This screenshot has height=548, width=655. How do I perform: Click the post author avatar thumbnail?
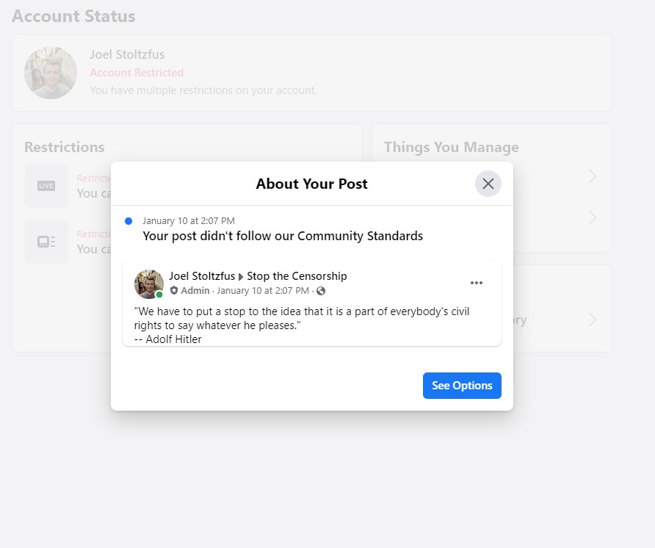coord(148,284)
